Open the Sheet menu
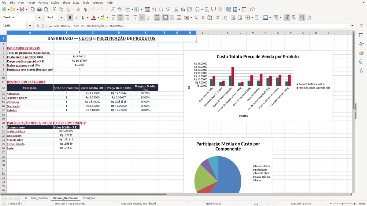The height and width of the screenshot is (206, 367). (x=66, y=2)
